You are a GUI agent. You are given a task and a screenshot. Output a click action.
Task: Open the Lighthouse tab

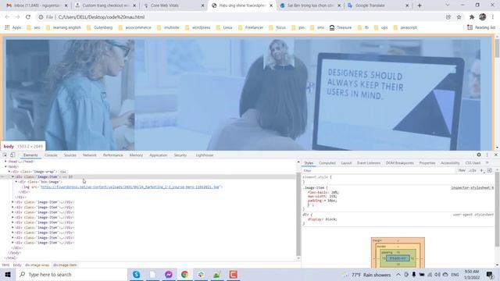205,155
